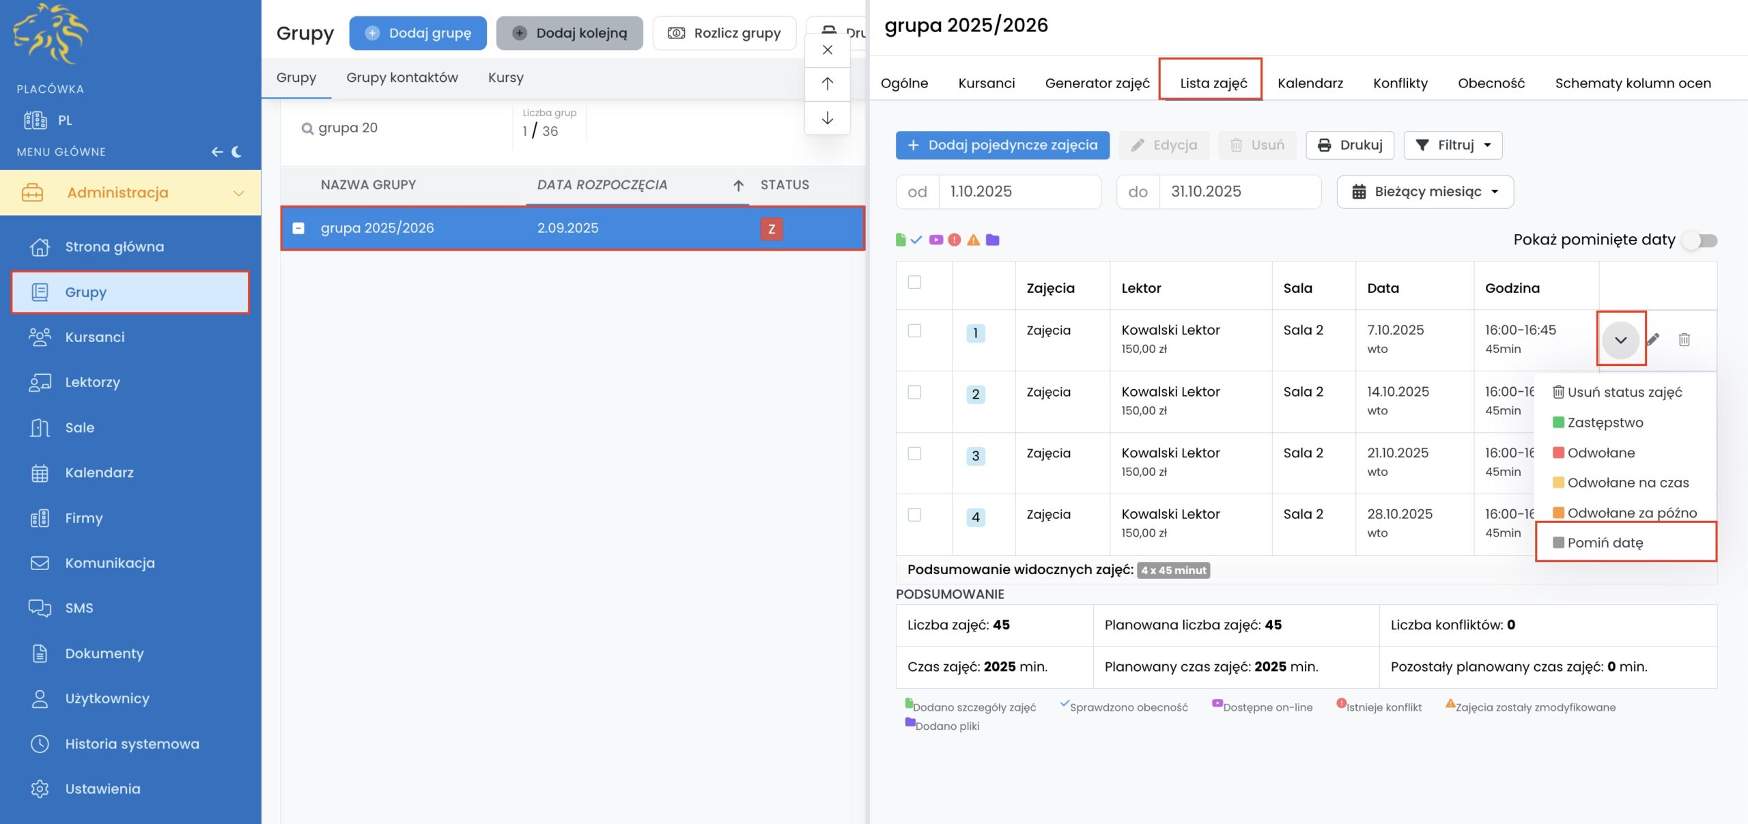The image size is (1748, 824).
Task: Open Ustawienia gear in sidebar
Action: (x=40, y=789)
